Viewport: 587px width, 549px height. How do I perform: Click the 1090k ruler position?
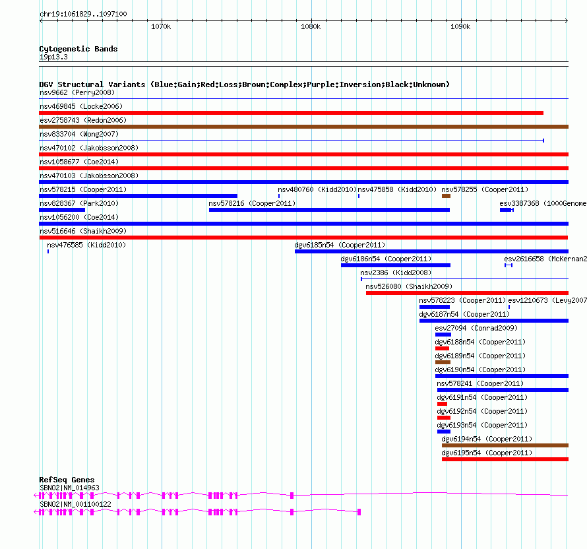pos(460,26)
